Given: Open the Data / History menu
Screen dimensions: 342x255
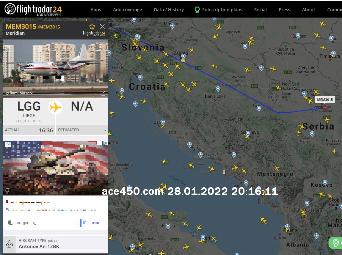Looking at the screenshot, I should (x=169, y=10).
